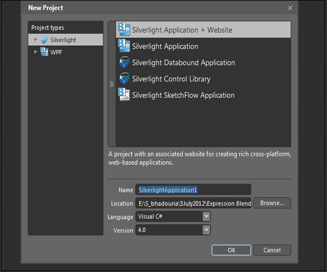Choose Silverlight Databound Application template label

183,63
